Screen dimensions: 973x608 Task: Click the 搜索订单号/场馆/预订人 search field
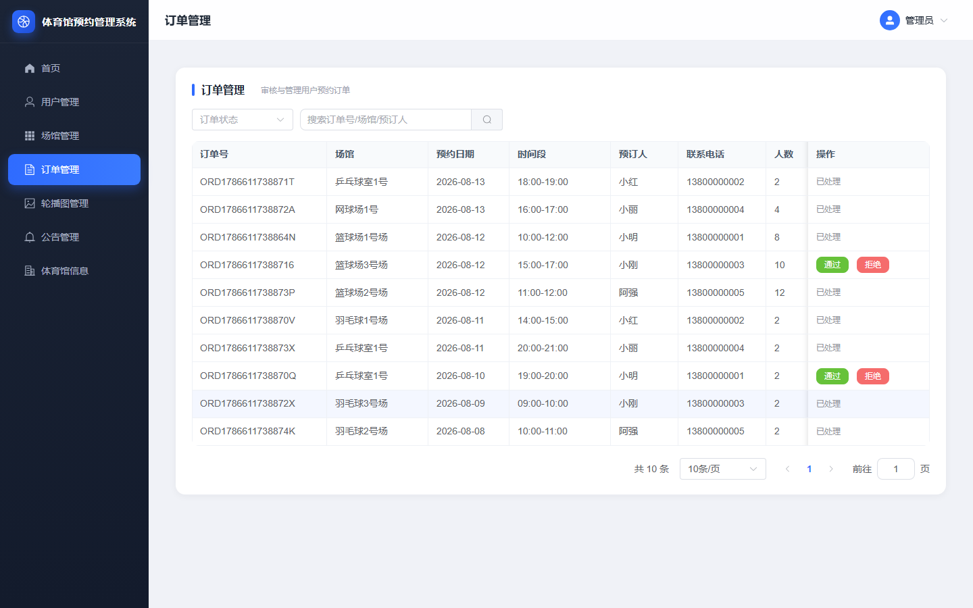386,120
